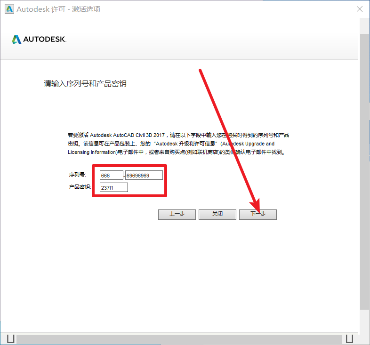The width and height of the screenshot is (370, 345).
Task: Focus the serial number field 69696969
Action: (x=144, y=176)
